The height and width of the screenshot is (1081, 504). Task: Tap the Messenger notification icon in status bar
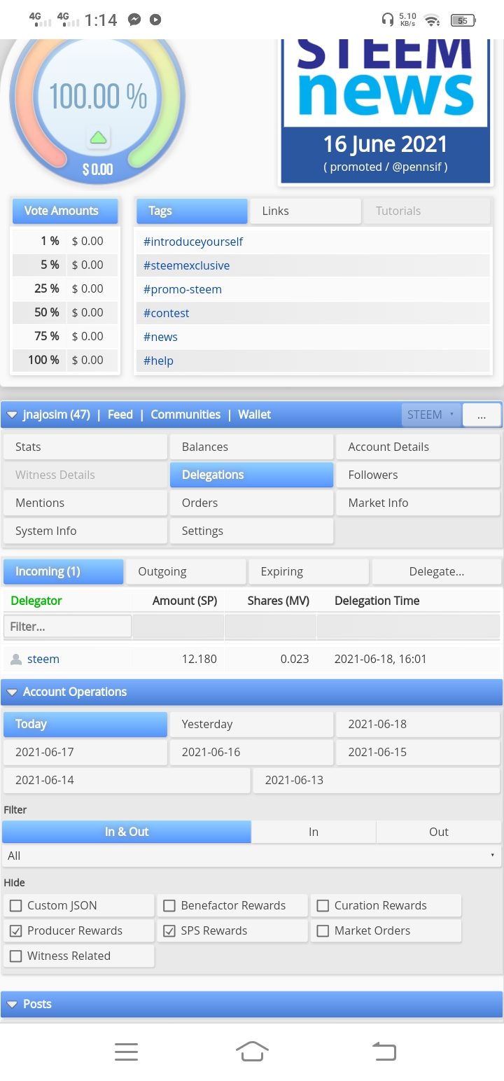[x=134, y=20]
